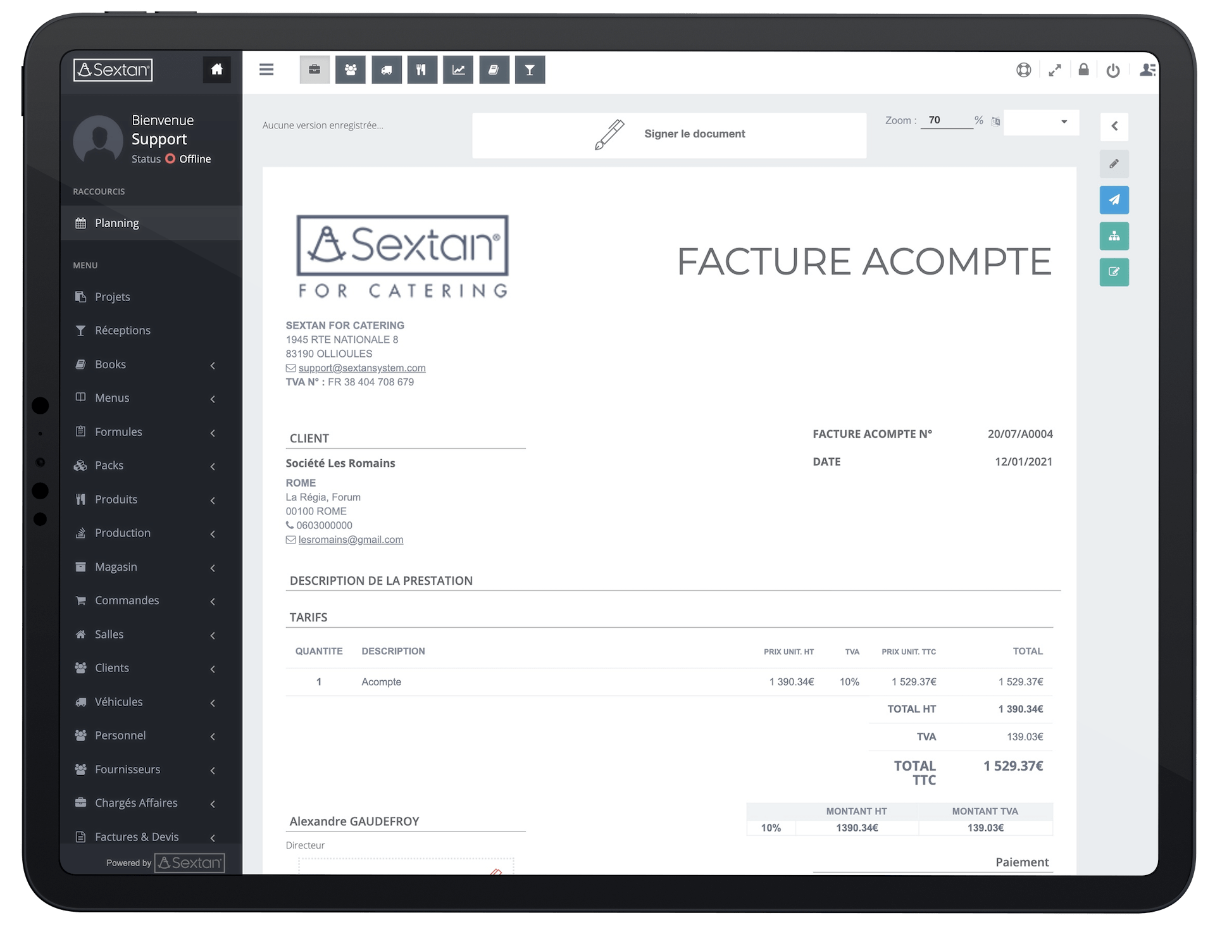Select the restaurant utensils icon in the toolbar
Screen dimensions: 1215x927
pos(422,70)
